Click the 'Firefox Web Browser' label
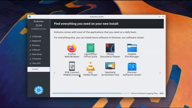192x108 pixels. tap(72, 55)
